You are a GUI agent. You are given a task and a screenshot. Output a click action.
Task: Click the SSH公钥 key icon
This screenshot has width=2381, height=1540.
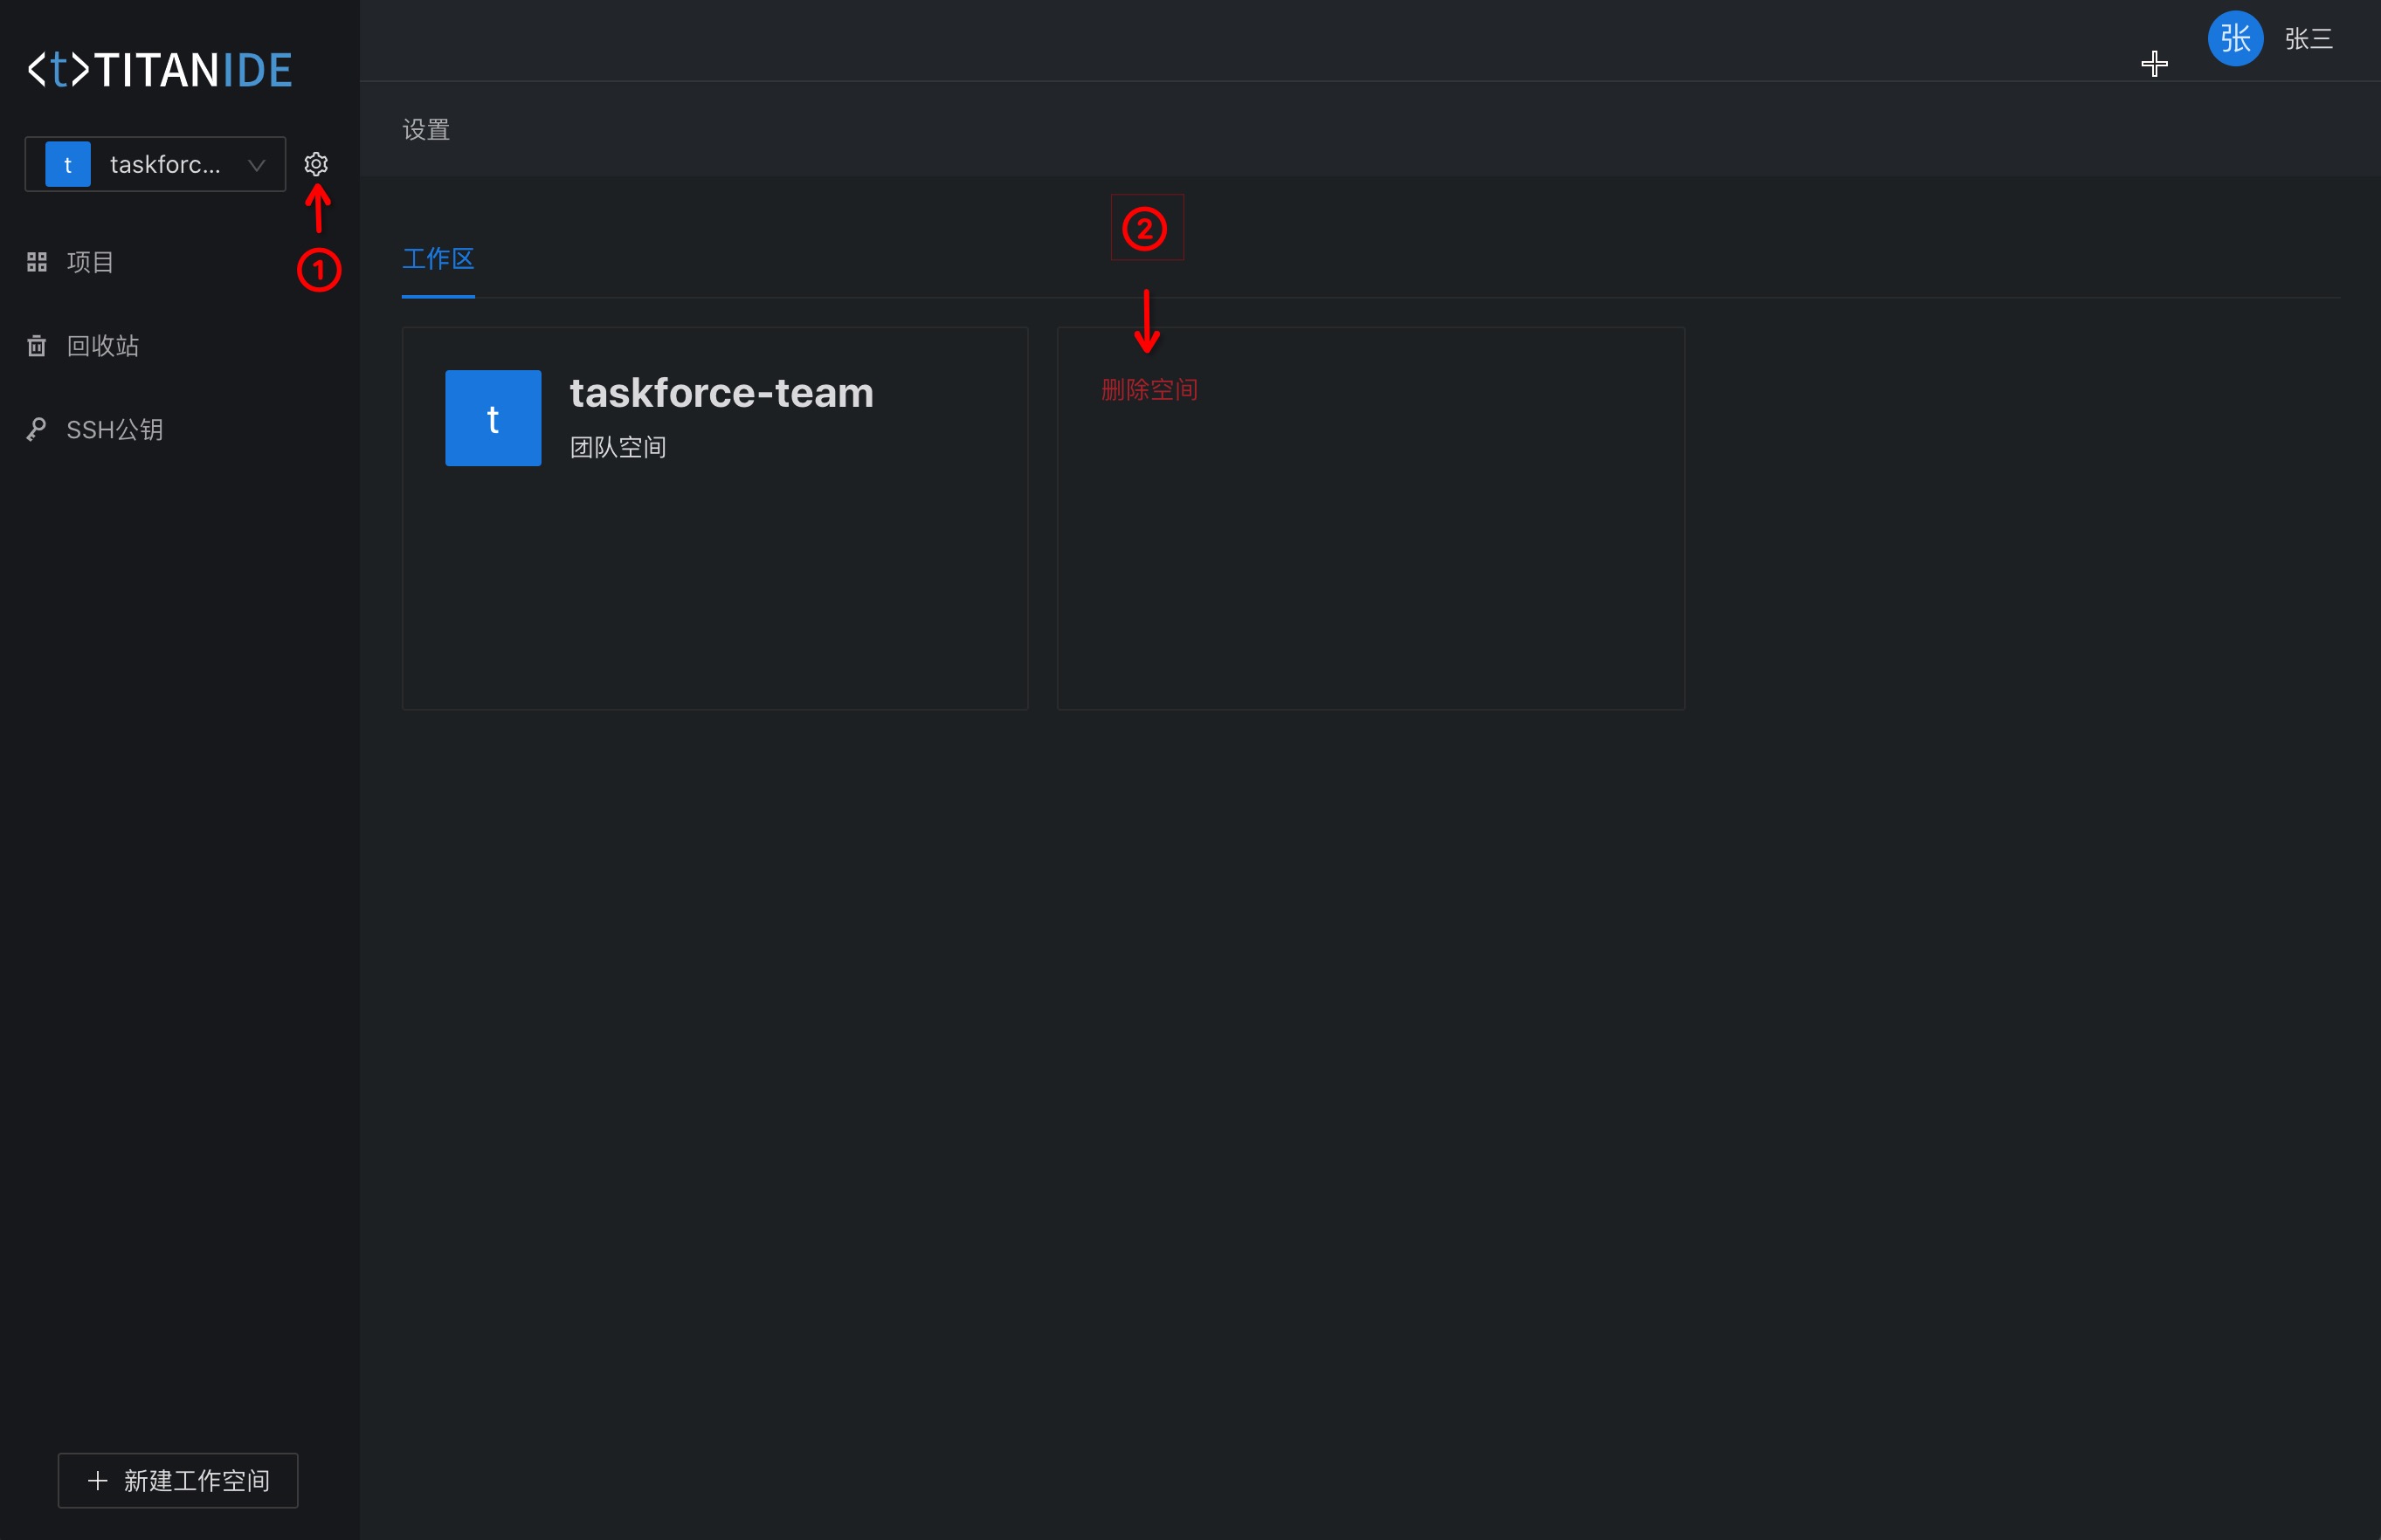[x=37, y=430]
